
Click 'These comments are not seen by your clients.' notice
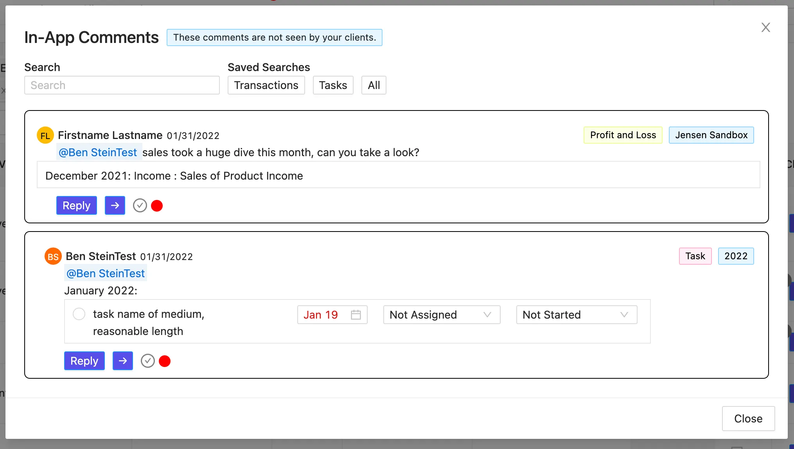(x=275, y=37)
